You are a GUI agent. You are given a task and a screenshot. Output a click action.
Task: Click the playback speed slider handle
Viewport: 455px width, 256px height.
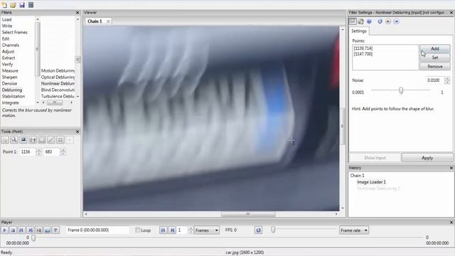click(273, 230)
